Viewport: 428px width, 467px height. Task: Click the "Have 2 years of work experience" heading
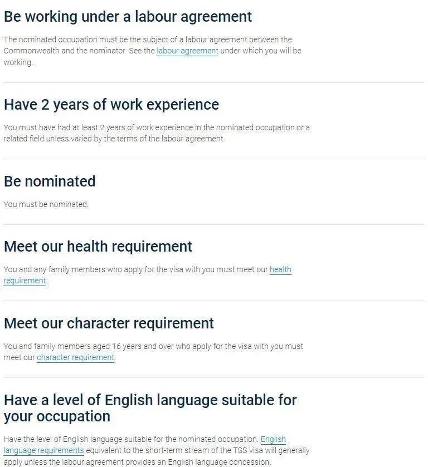(111, 105)
